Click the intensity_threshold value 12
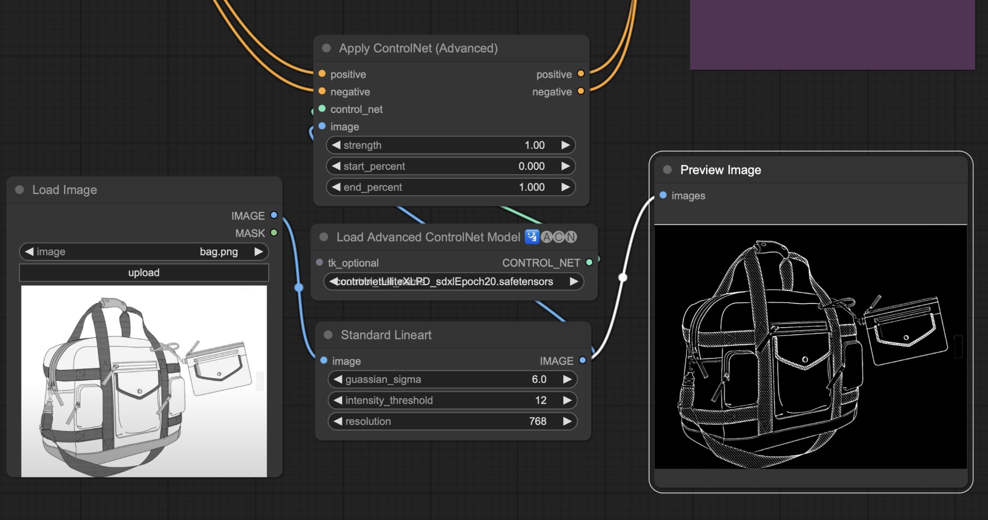 (541, 400)
